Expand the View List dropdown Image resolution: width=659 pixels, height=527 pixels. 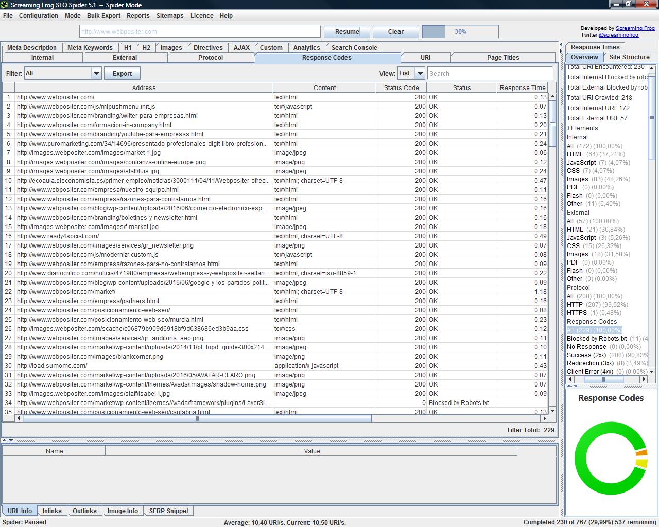[x=420, y=73]
